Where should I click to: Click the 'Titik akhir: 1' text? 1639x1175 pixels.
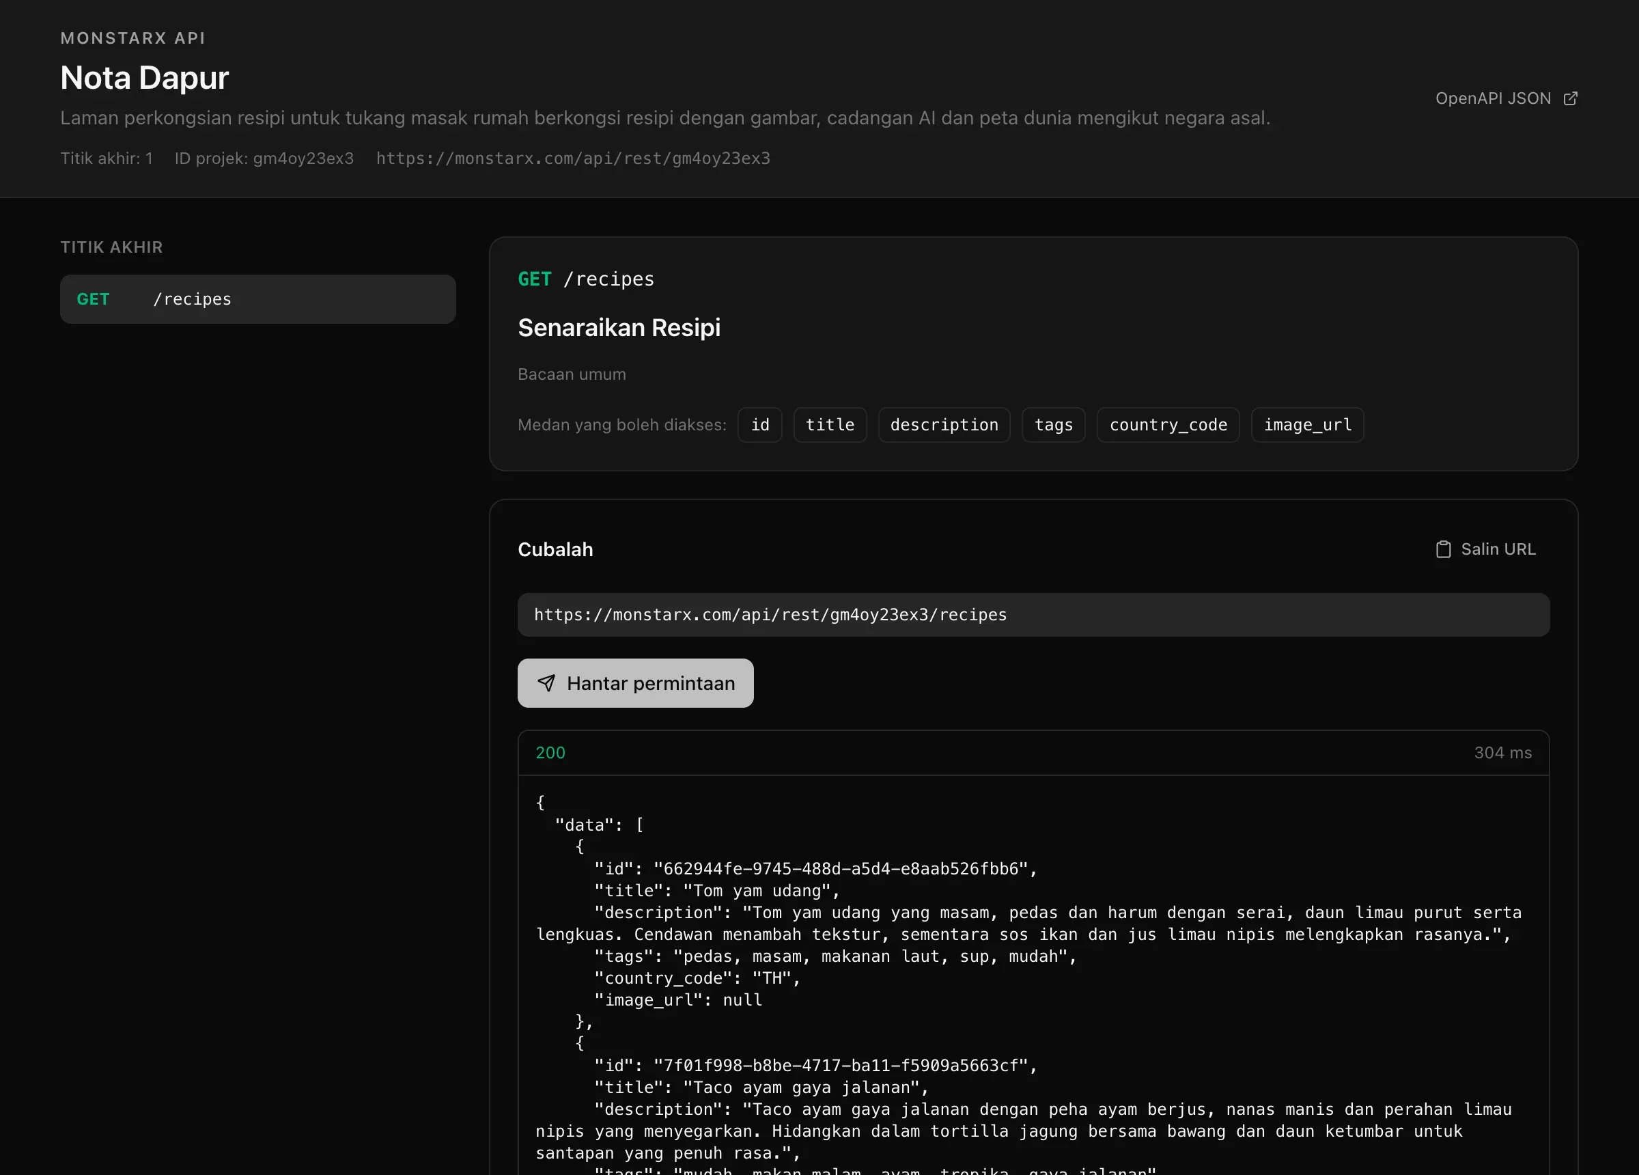click(x=107, y=158)
